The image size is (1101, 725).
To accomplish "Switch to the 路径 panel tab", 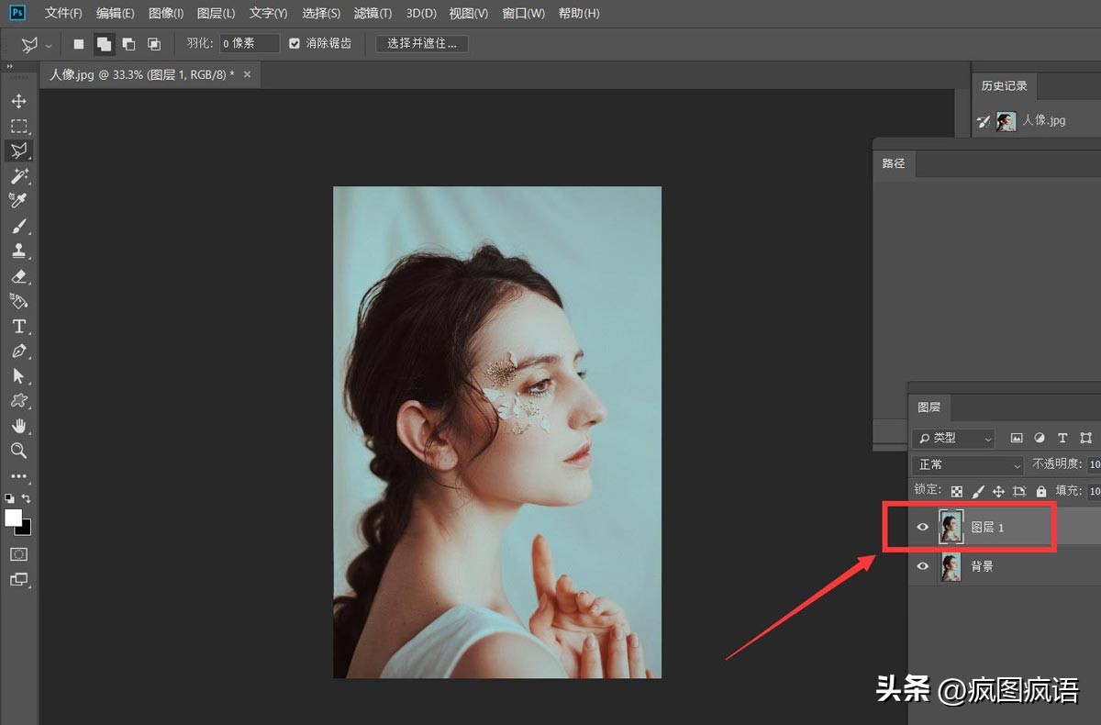I will click(x=894, y=163).
